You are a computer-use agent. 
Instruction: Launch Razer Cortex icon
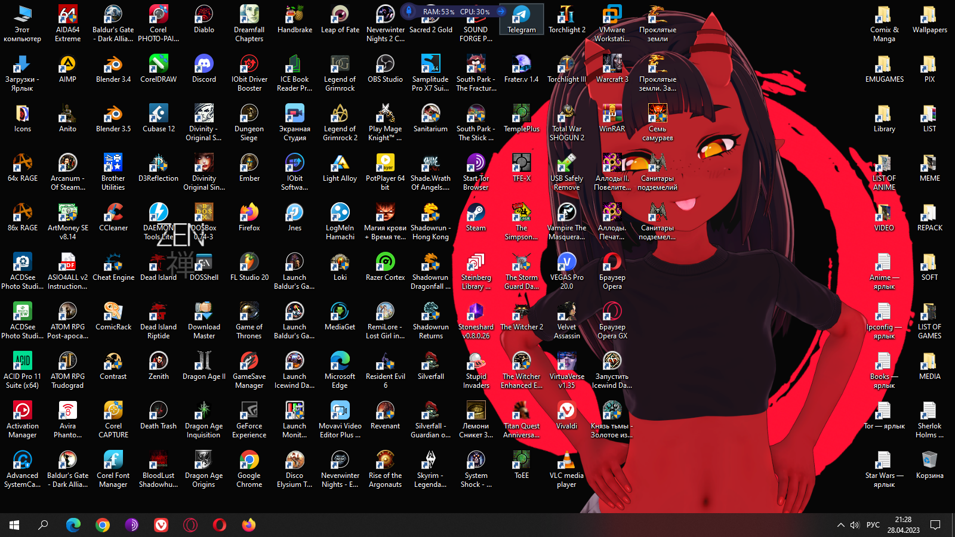coord(386,267)
